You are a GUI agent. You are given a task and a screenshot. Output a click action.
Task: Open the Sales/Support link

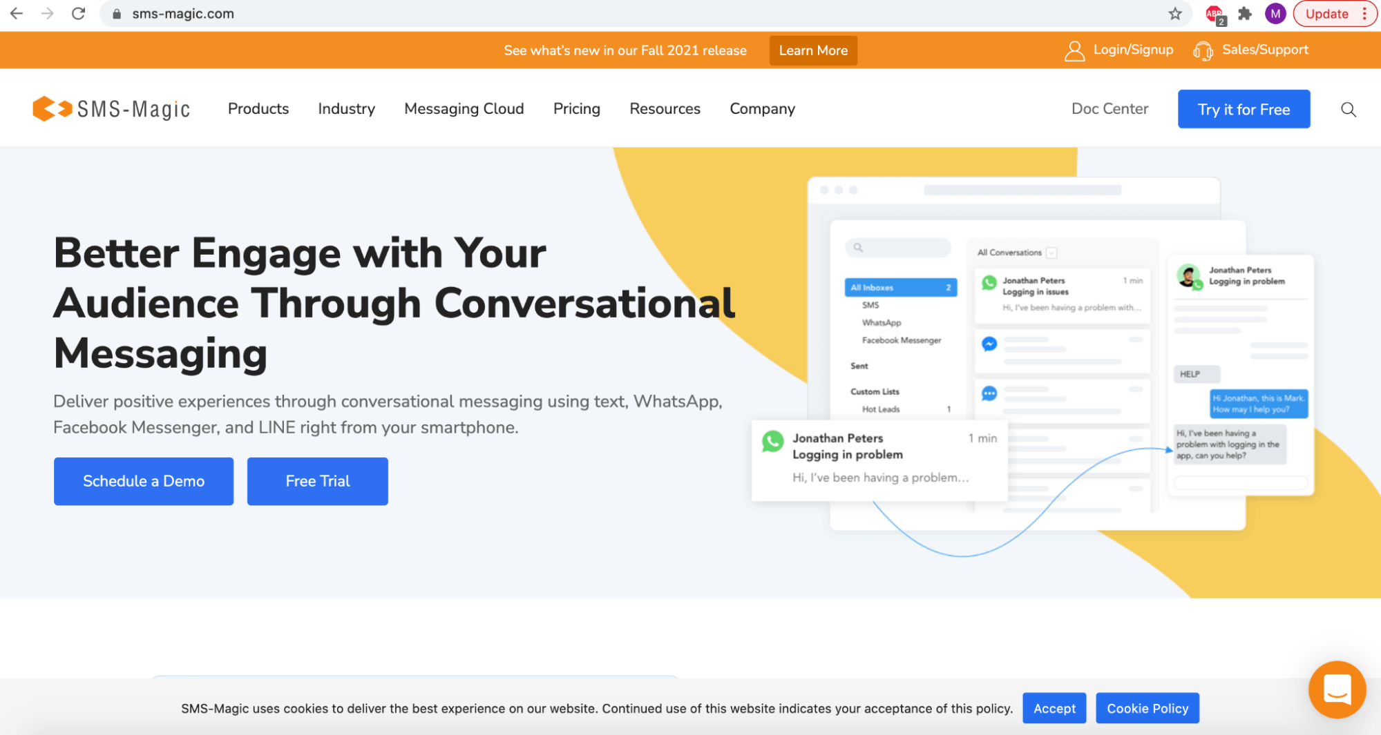click(x=1265, y=50)
